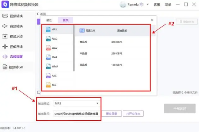Choose the MP3 format icon
The image size is (199, 132).
pos(49,29)
